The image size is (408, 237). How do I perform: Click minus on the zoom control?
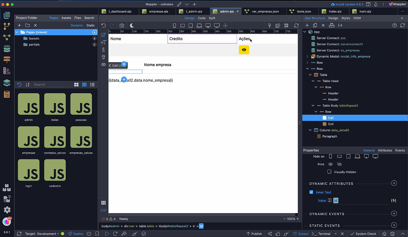click(284, 219)
